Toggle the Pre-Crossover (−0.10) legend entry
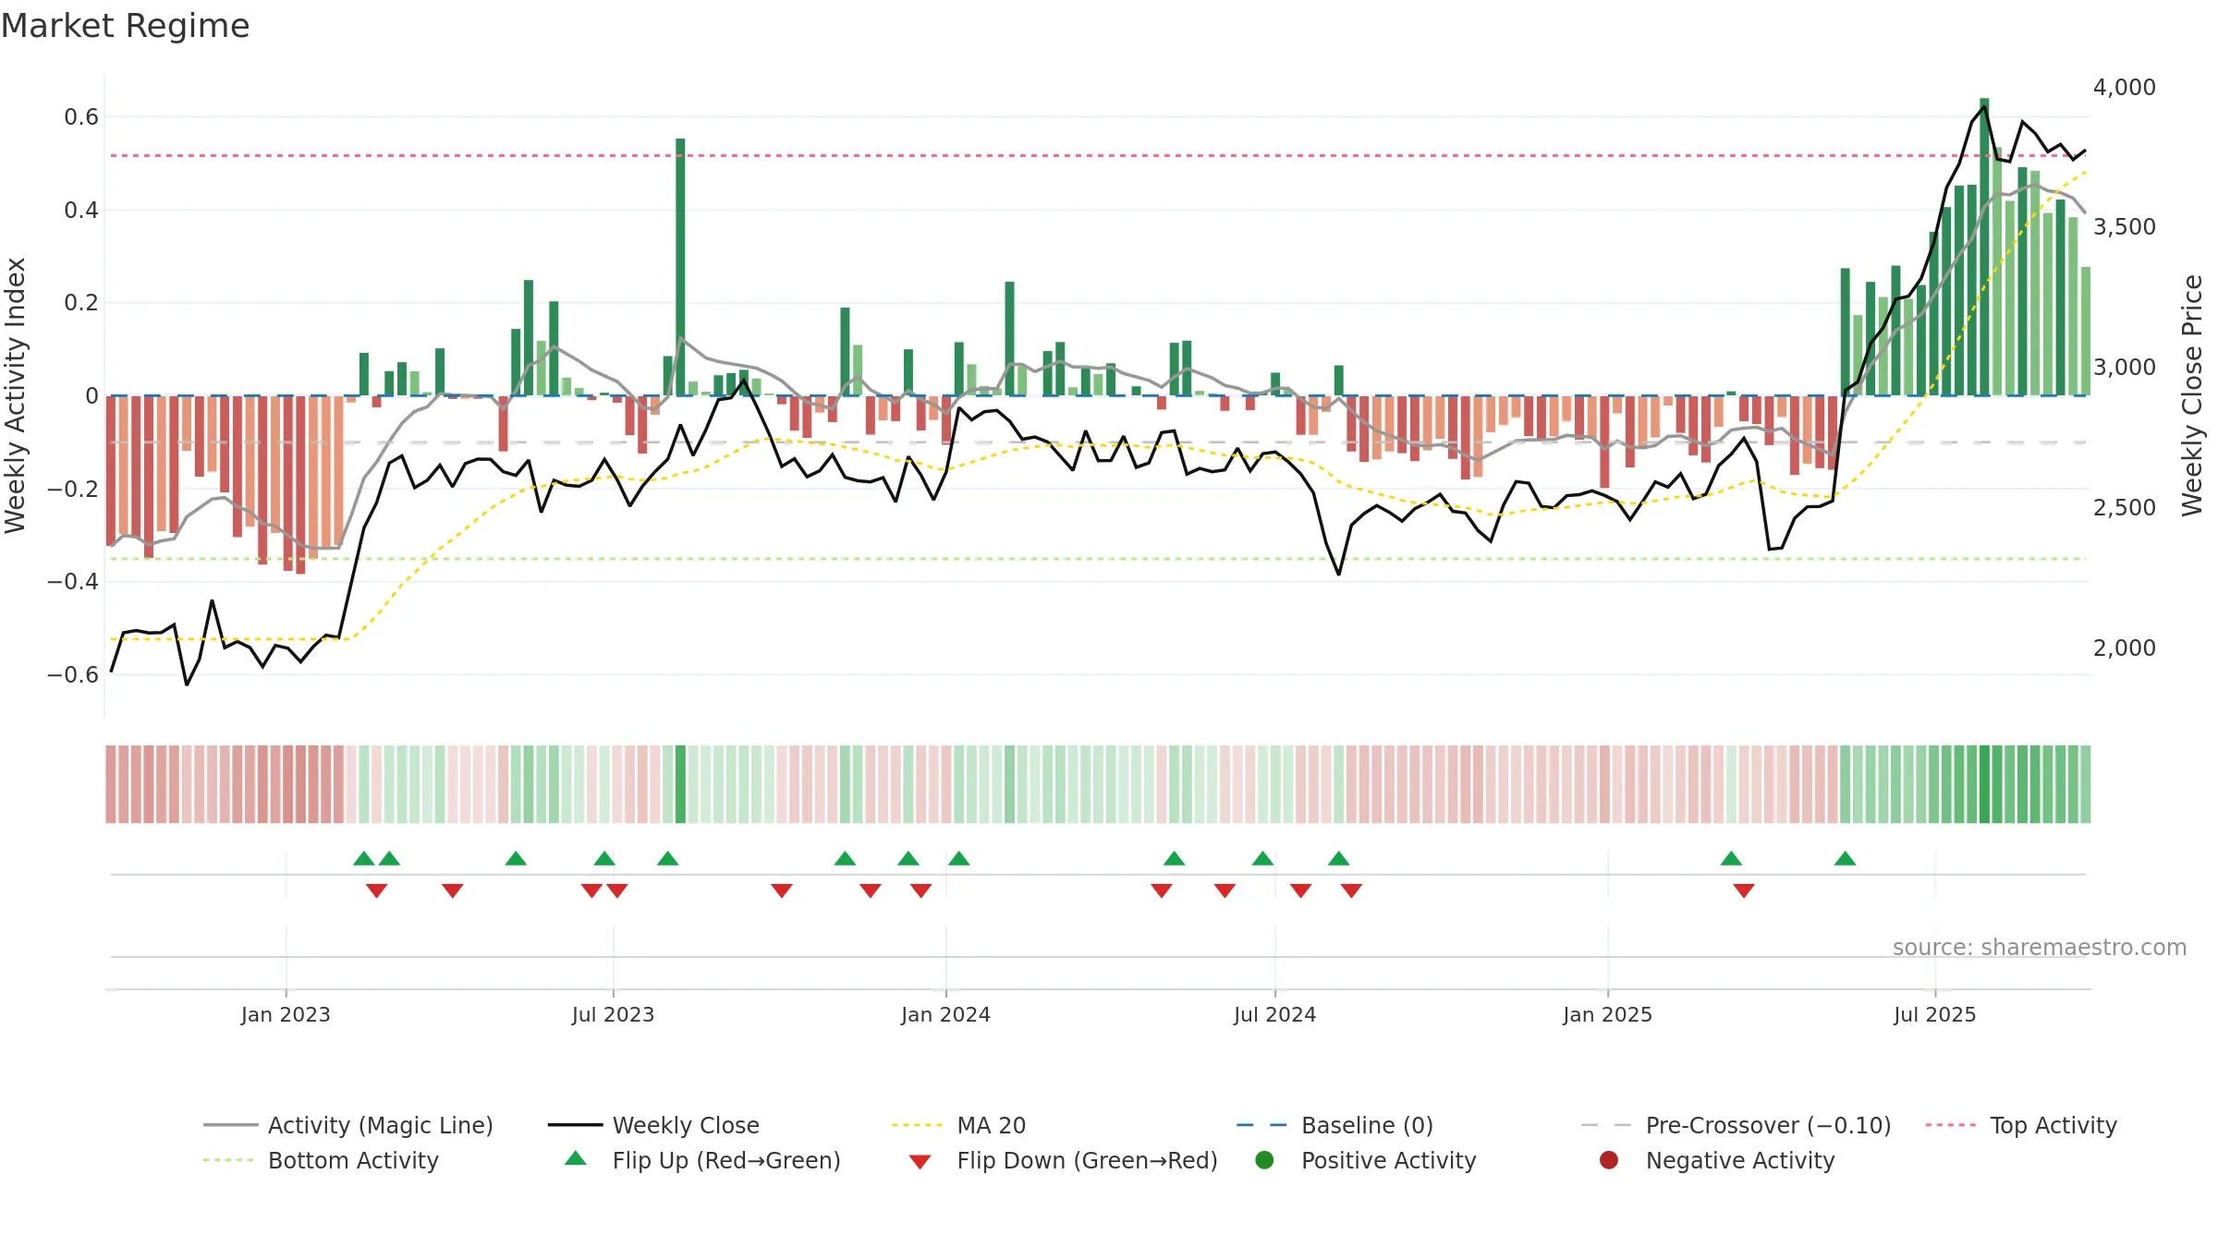Viewport: 2218px width, 1247px height. tap(1736, 1125)
